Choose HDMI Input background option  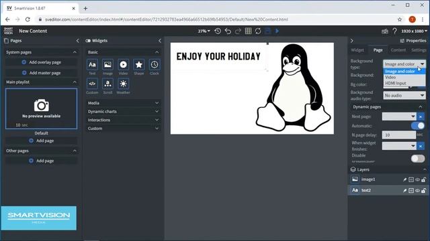coord(404,83)
